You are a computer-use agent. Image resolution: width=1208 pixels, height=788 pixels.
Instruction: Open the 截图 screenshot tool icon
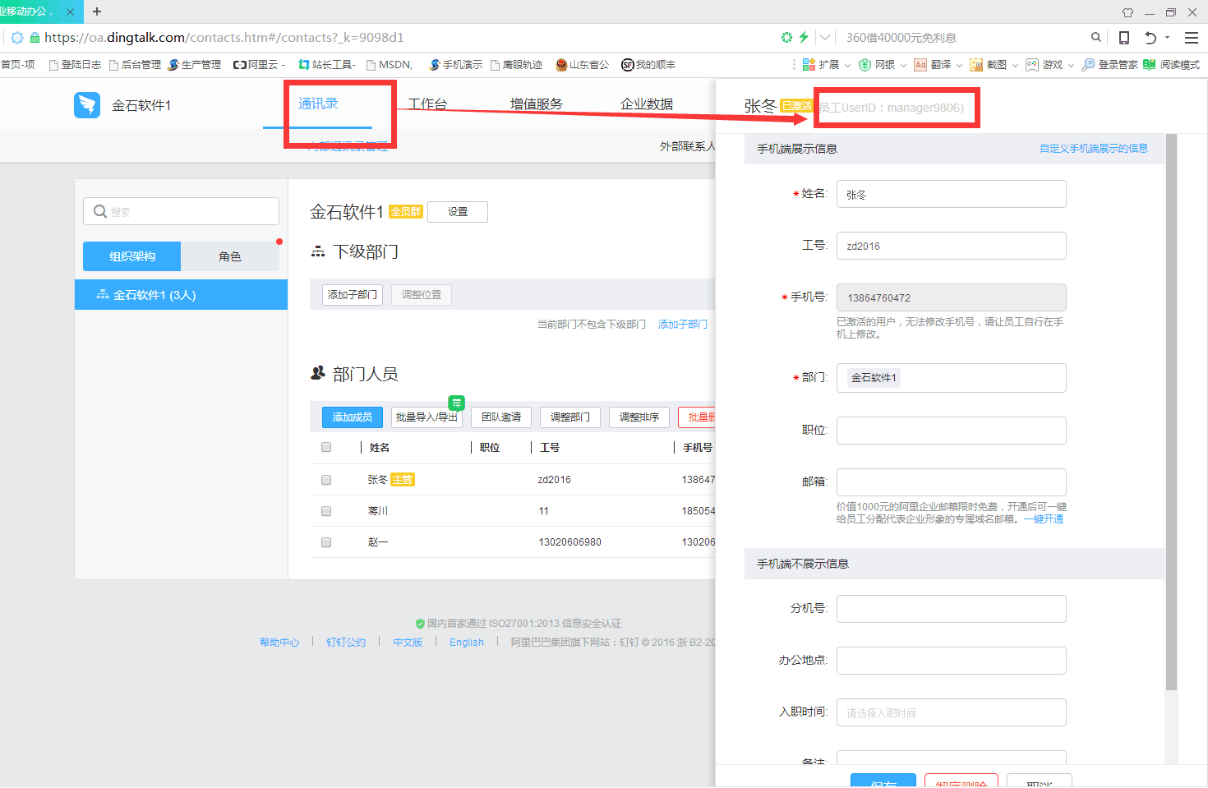tap(976, 65)
